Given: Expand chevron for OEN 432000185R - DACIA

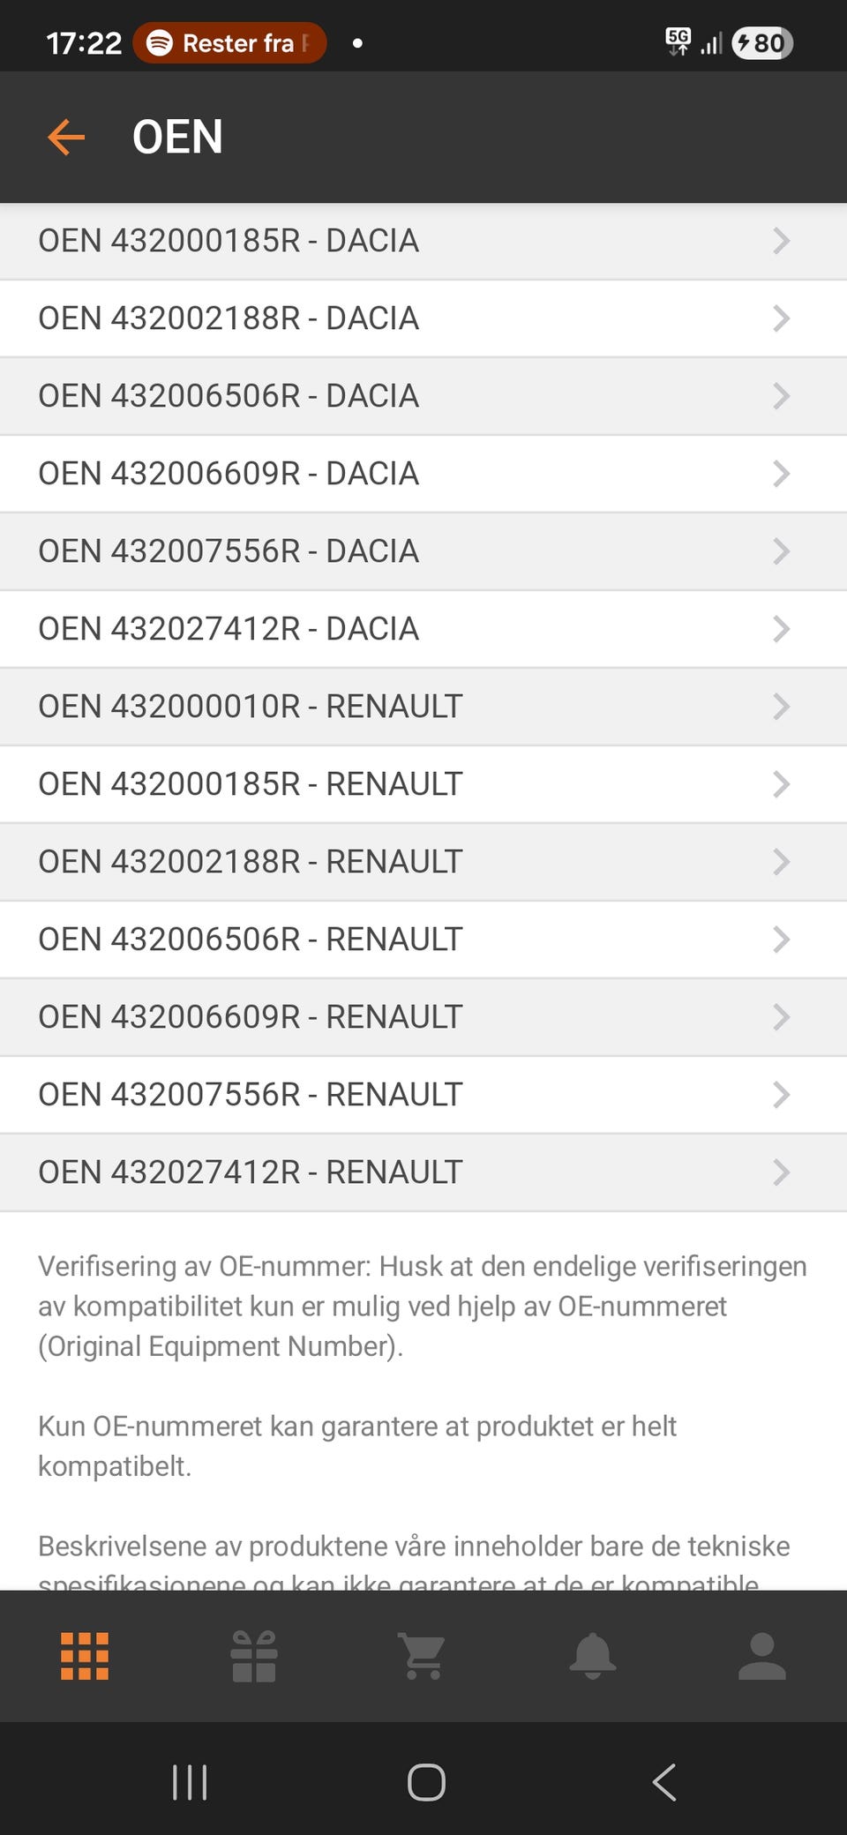Looking at the screenshot, I should (781, 241).
